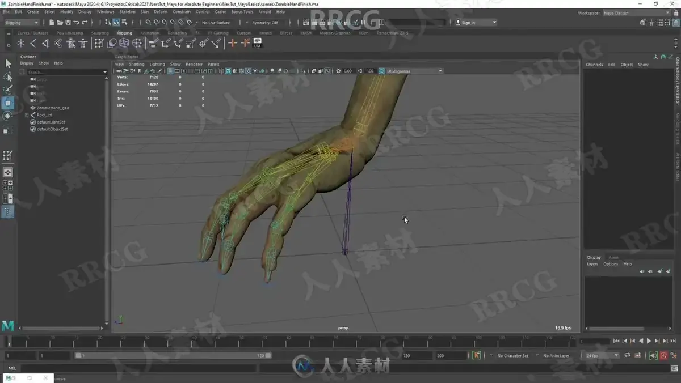The image size is (681, 383).
Task: Click the save scene disk icon
Action: pos(68,23)
